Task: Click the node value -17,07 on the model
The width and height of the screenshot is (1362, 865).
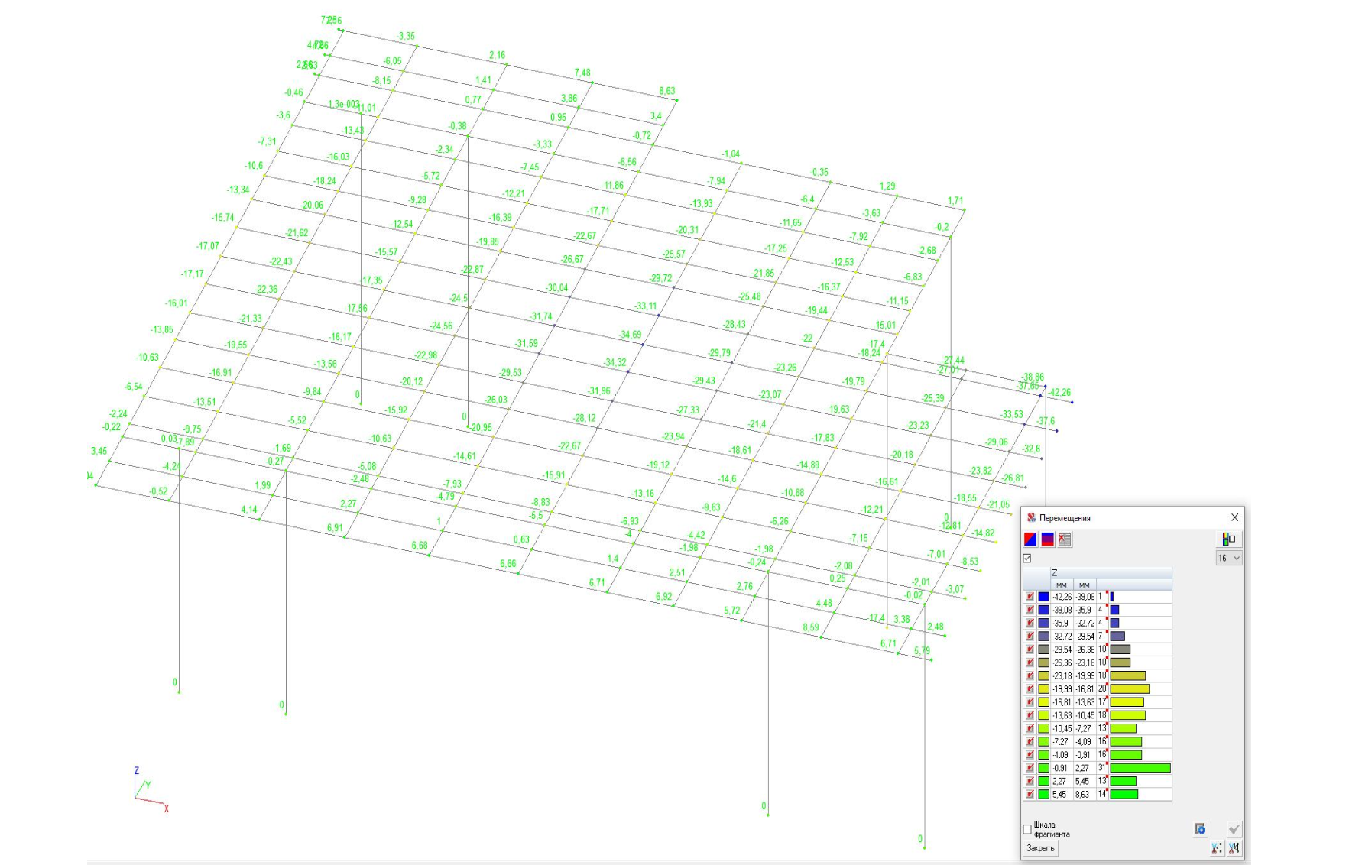Action: 207,247
